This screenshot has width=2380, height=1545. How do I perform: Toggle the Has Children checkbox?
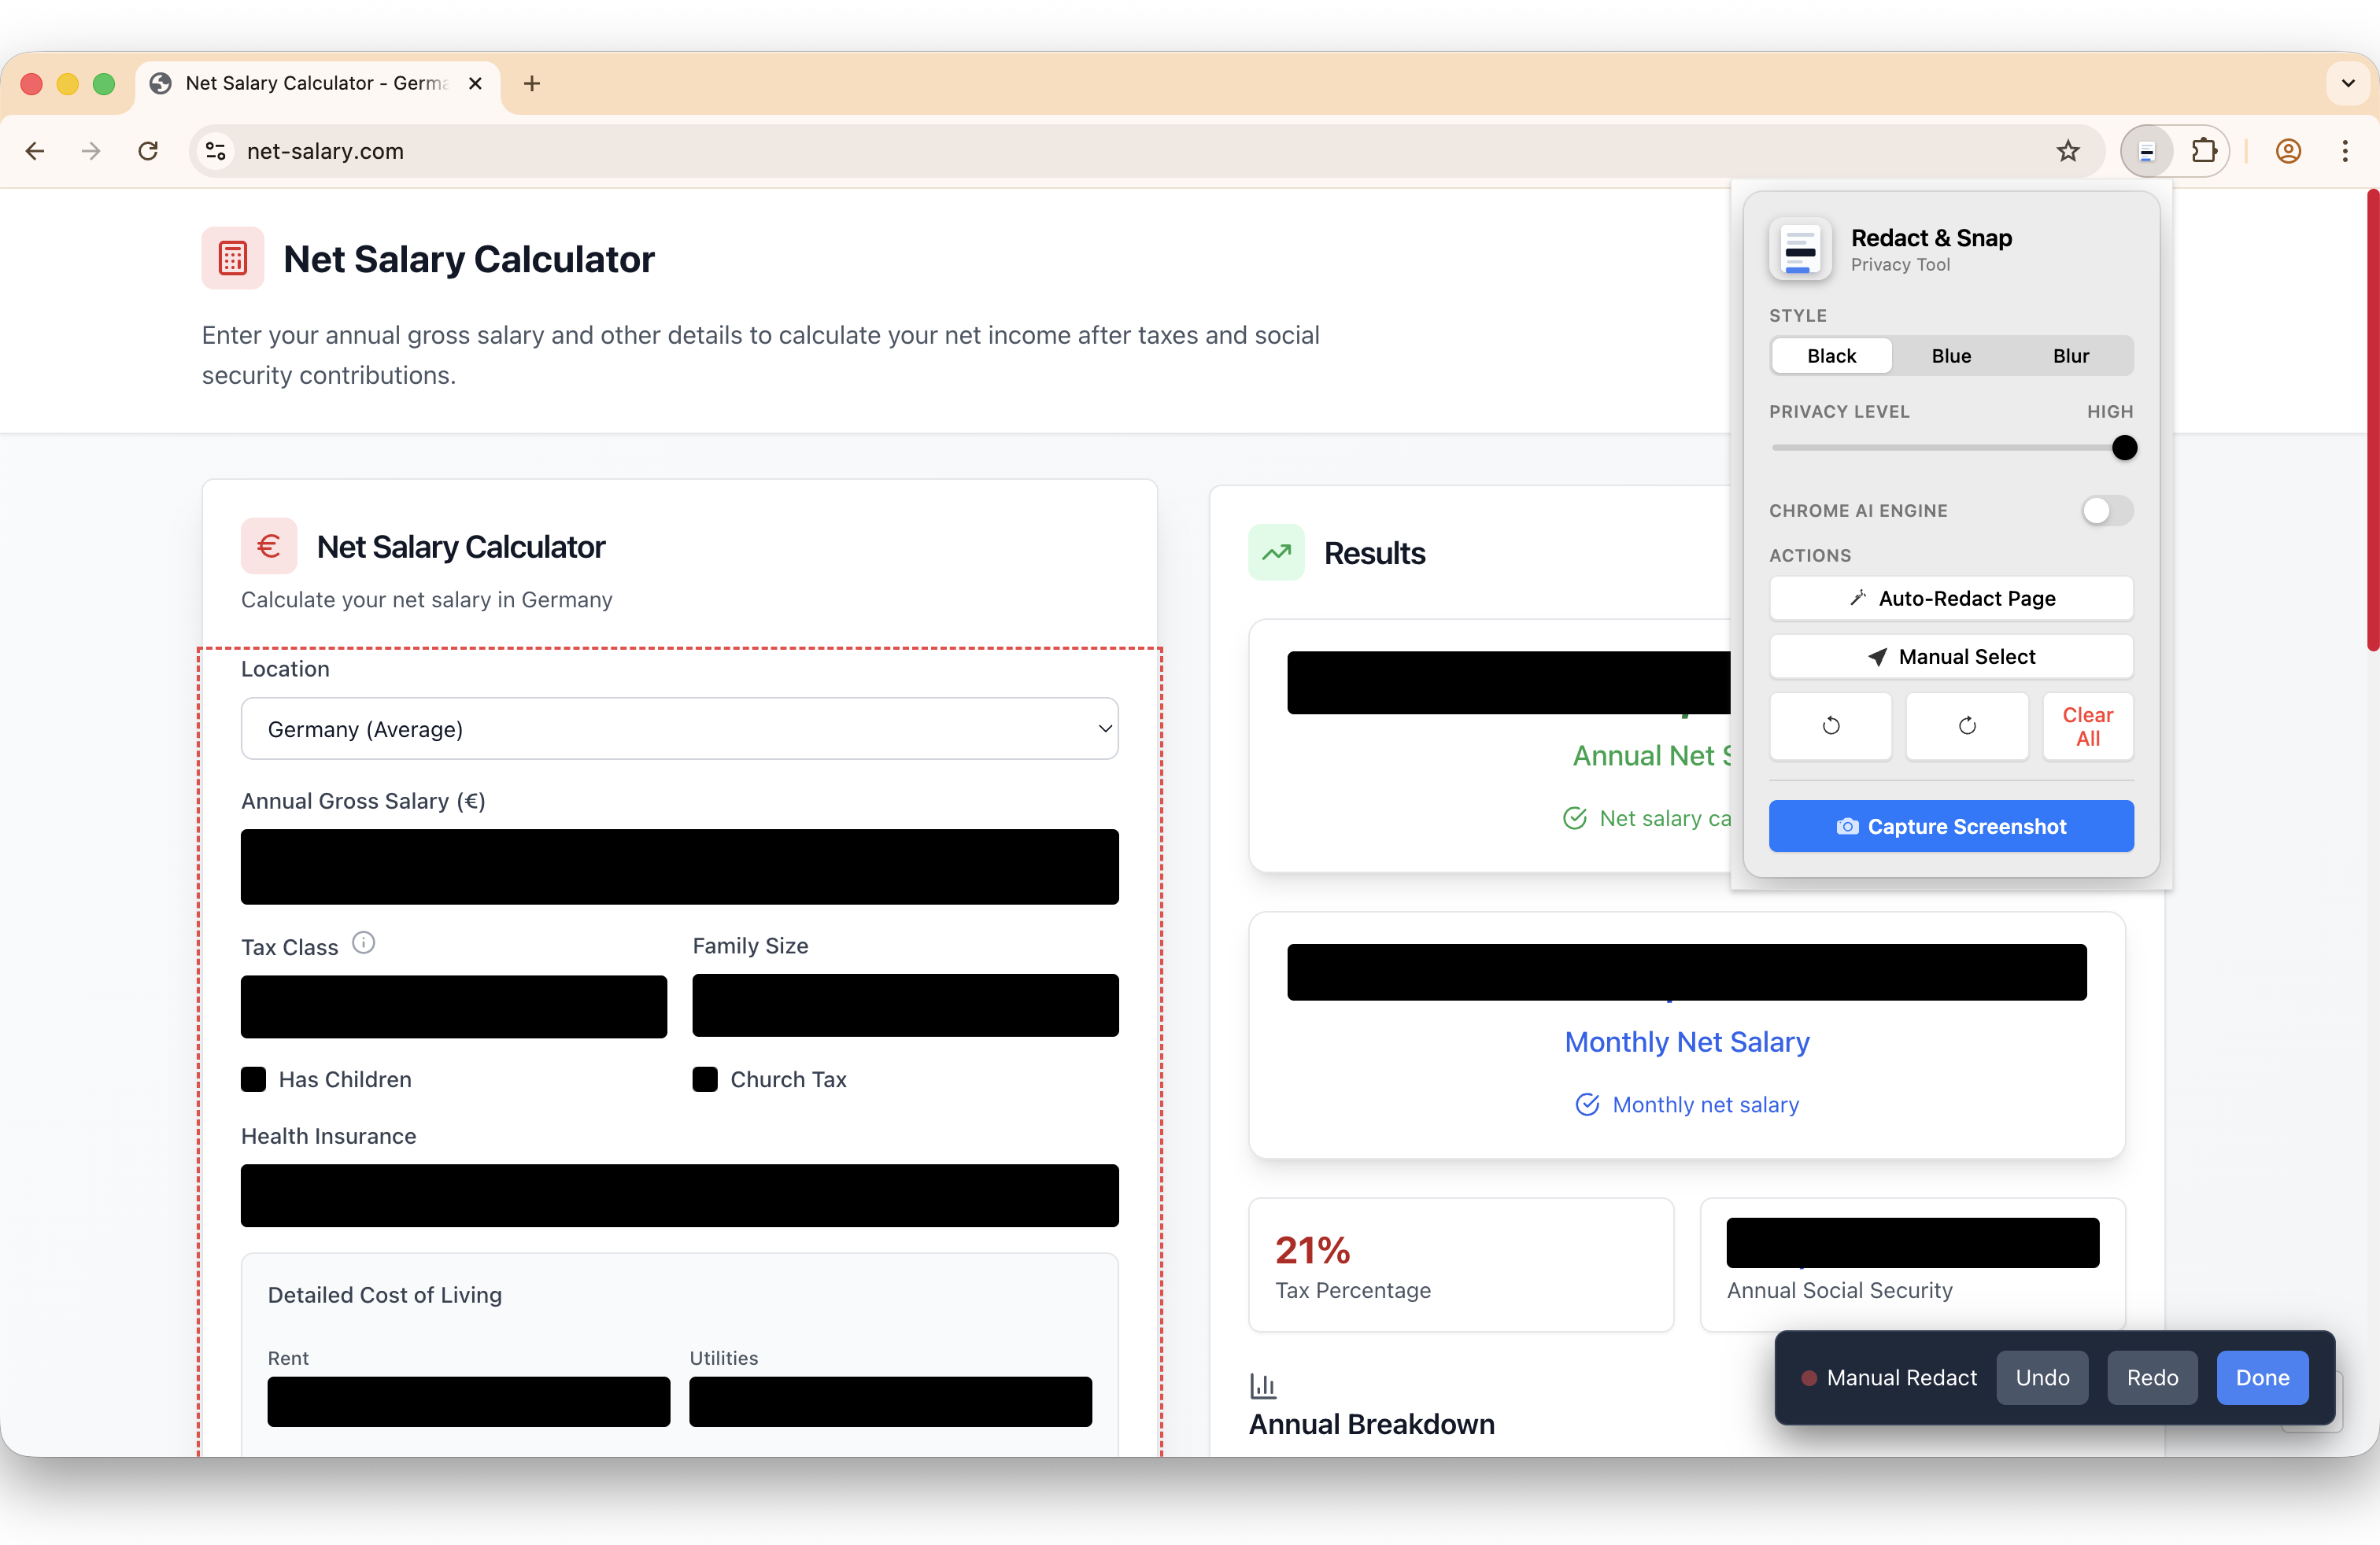click(253, 1079)
